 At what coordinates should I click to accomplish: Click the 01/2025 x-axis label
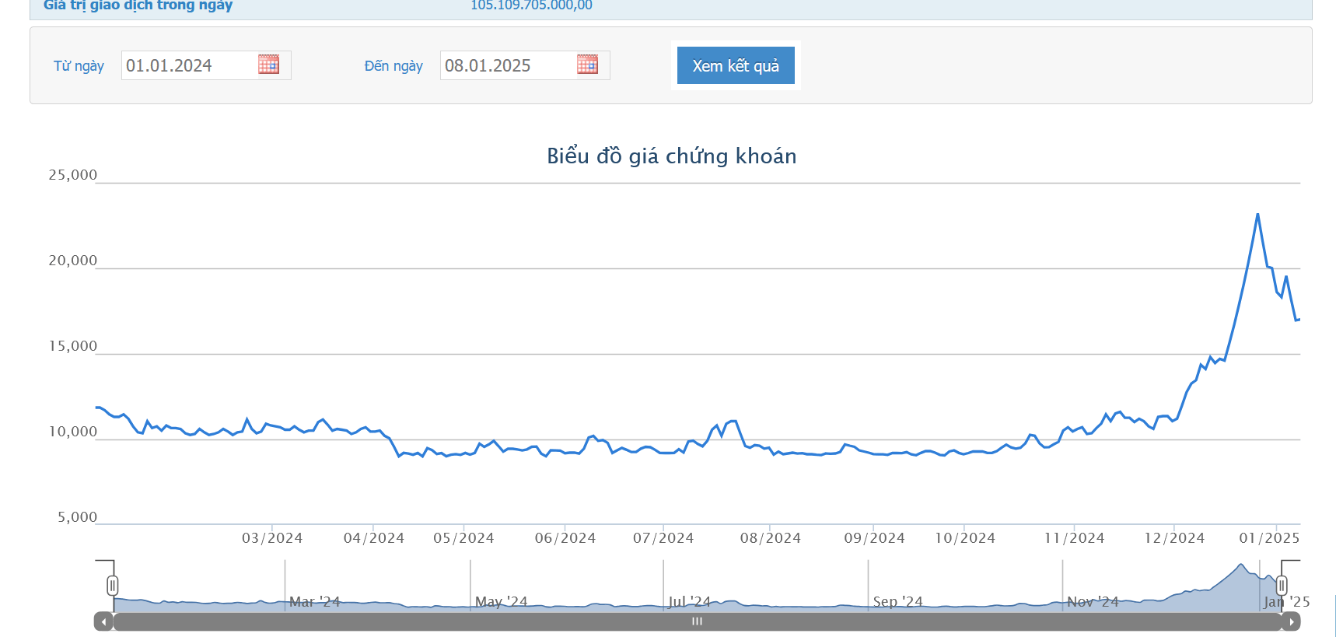pos(1269,538)
